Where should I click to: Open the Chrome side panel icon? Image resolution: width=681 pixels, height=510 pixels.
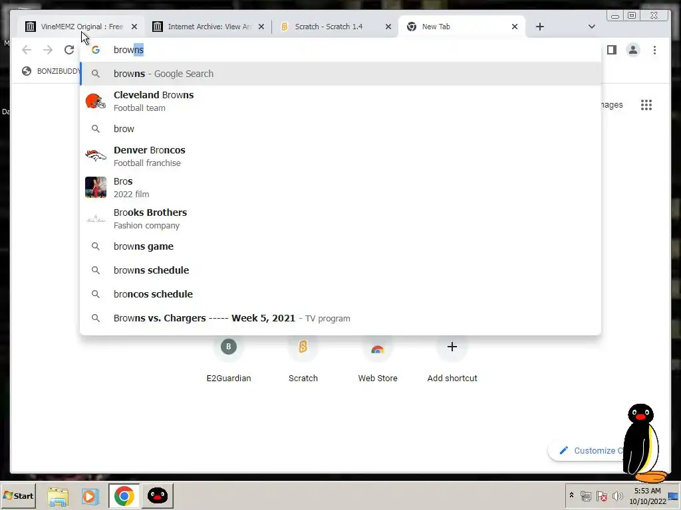(x=612, y=50)
